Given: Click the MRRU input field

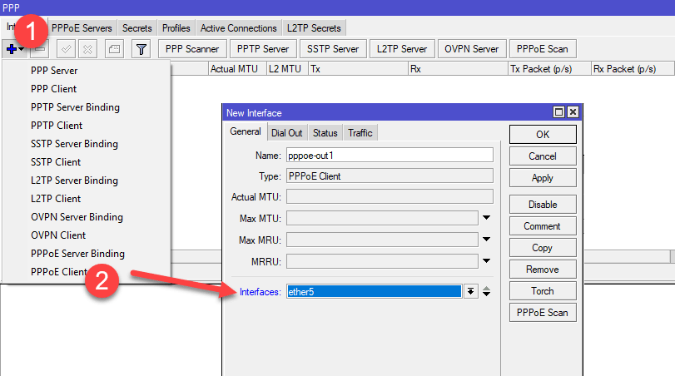Looking at the screenshot, I should click(382, 260).
